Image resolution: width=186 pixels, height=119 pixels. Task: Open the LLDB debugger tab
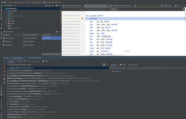[122, 65]
